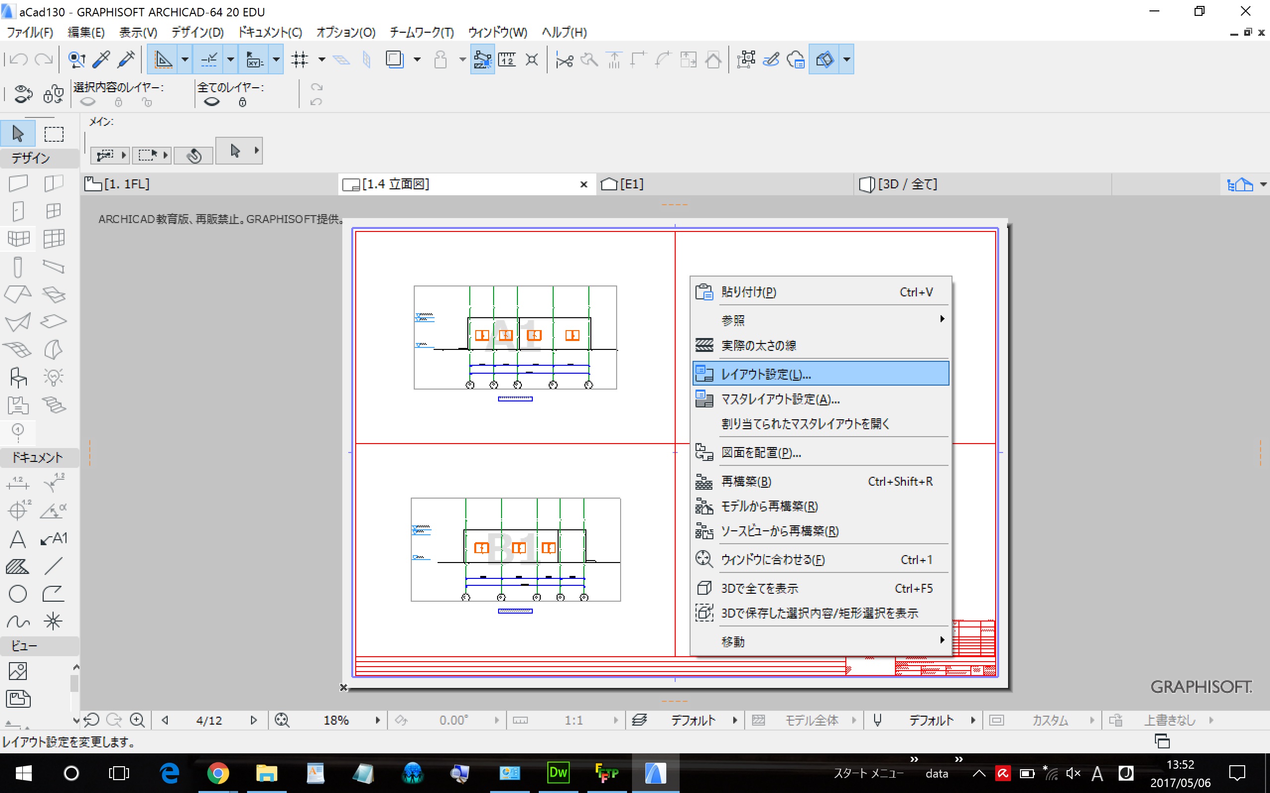1270x793 pixels.
Task: Click ウィンドウに合わせる(F) menu entry
Action: pos(821,560)
